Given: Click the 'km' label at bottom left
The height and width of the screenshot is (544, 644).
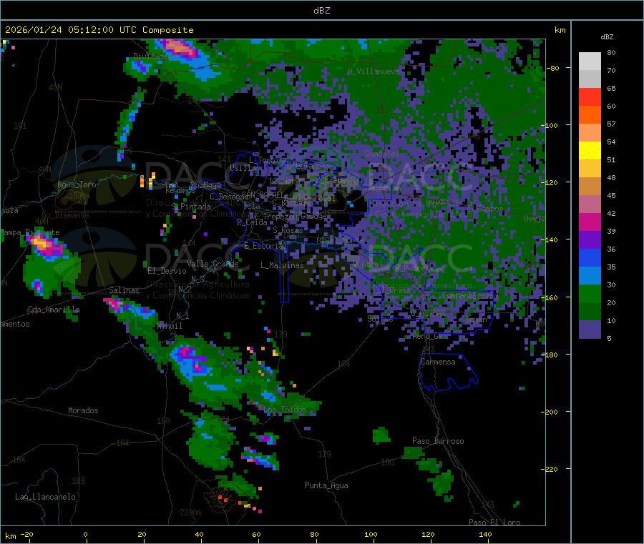Looking at the screenshot, I should coord(11,536).
